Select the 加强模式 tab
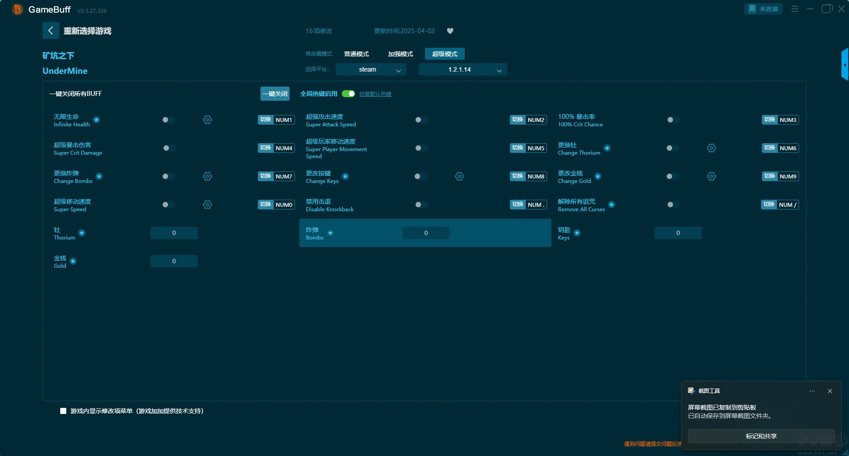849x456 pixels. (x=400, y=54)
